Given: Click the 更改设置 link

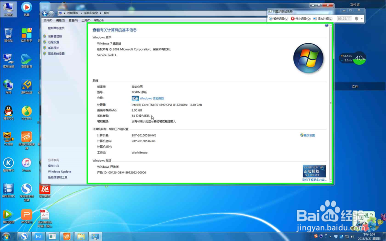Looking at the screenshot, I should 309,135.
